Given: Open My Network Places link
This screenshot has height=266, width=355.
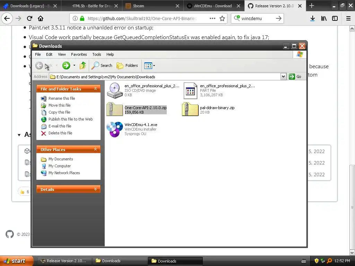Looking at the screenshot, I should tap(64, 173).
